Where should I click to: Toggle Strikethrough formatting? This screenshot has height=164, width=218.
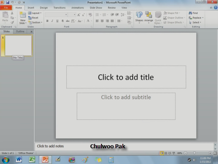pos(68,21)
